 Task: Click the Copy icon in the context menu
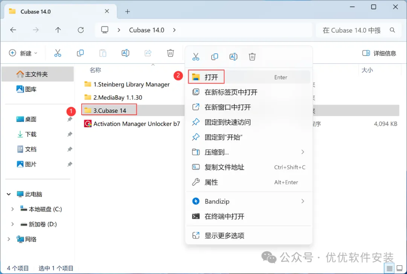[214, 56]
